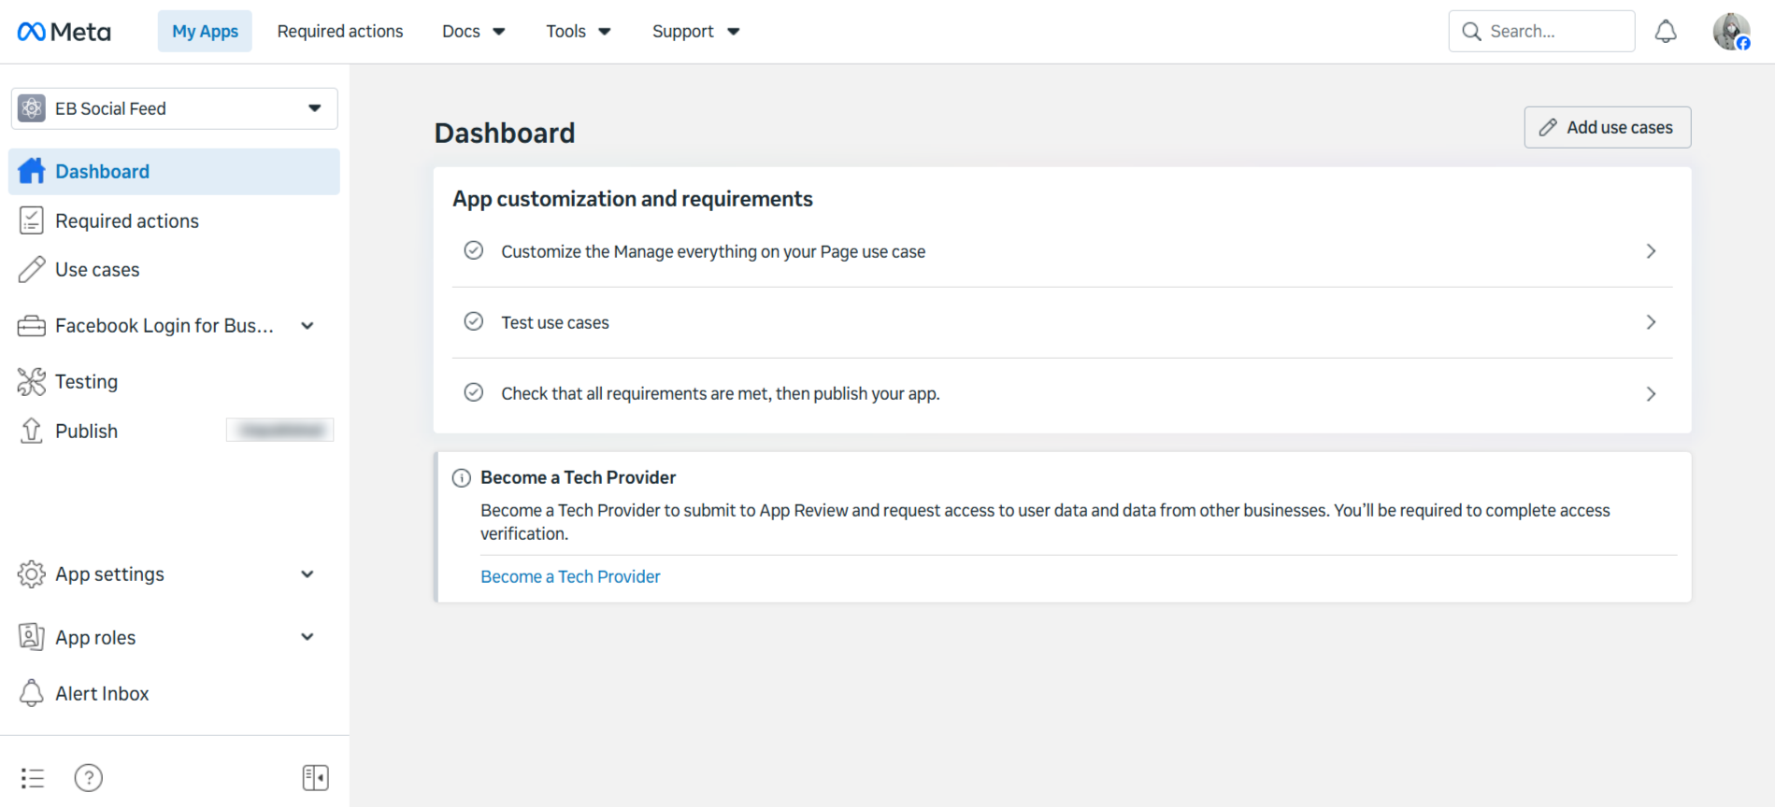Click the Alert Inbox bell icon
This screenshot has height=807, width=1775.
pos(31,693)
